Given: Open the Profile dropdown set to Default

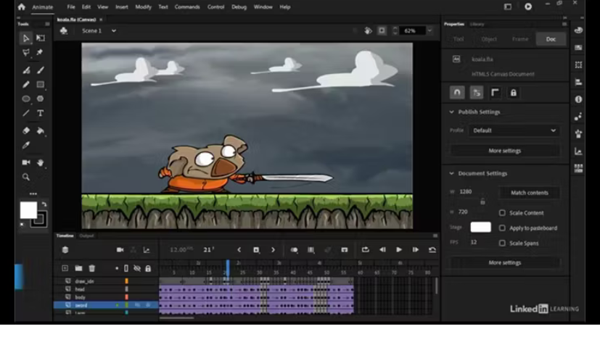Looking at the screenshot, I should 514,130.
